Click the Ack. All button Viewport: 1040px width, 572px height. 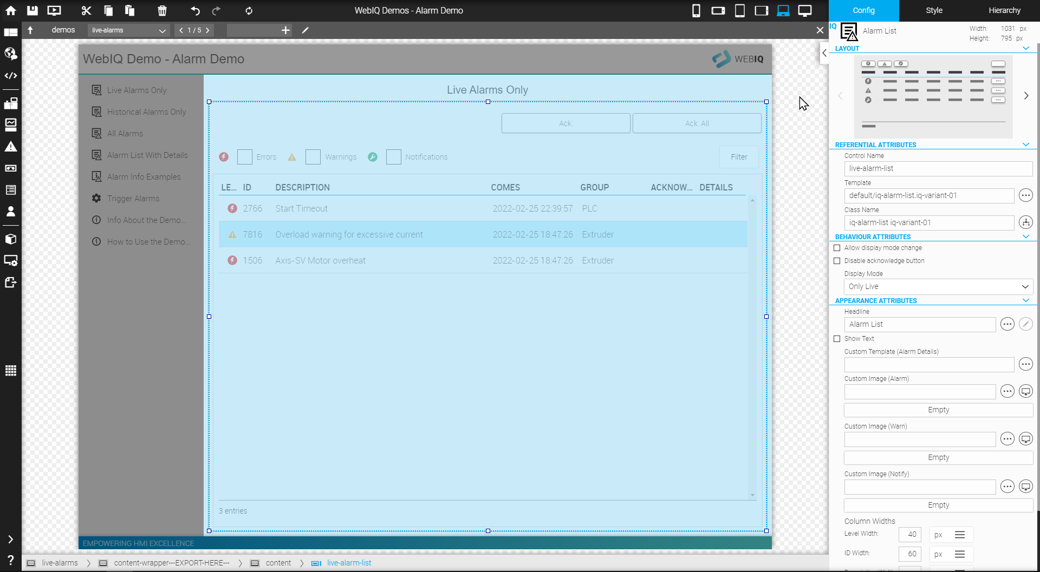[x=697, y=123]
